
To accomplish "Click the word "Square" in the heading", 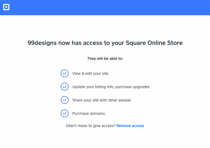I will (x=136, y=43).
